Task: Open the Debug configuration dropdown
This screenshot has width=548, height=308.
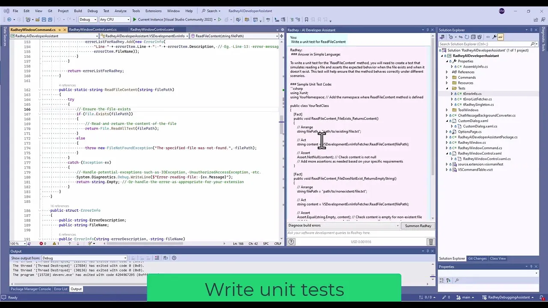Action: [88, 20]
